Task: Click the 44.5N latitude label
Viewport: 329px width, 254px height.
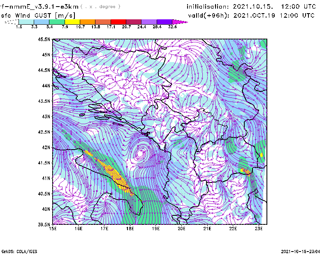Action: click(x=44, y=70)
